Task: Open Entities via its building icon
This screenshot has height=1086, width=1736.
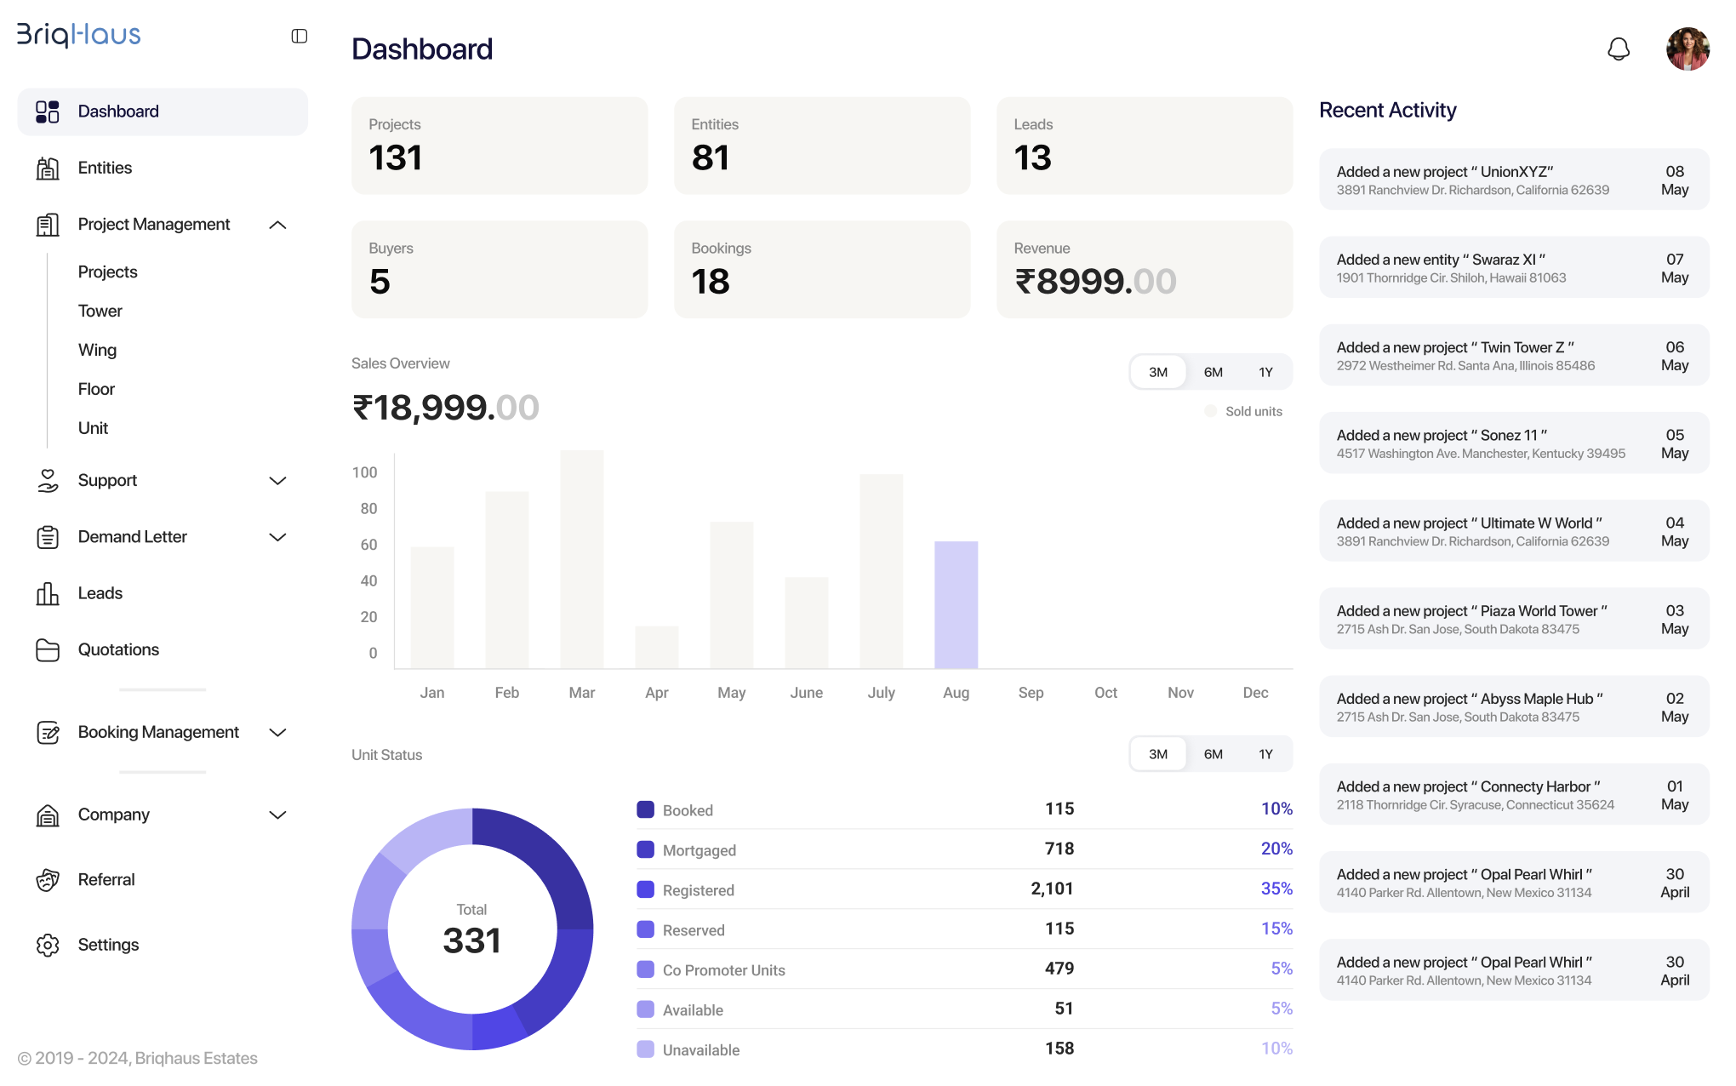Action: 48,169
